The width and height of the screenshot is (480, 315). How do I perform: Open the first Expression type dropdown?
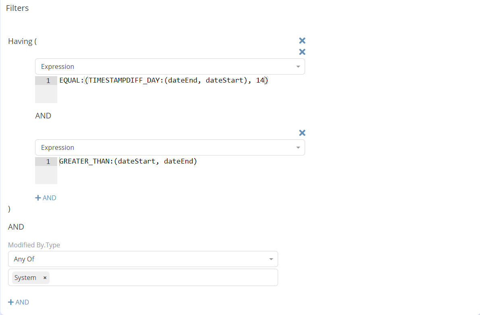[x=170, y=66]
